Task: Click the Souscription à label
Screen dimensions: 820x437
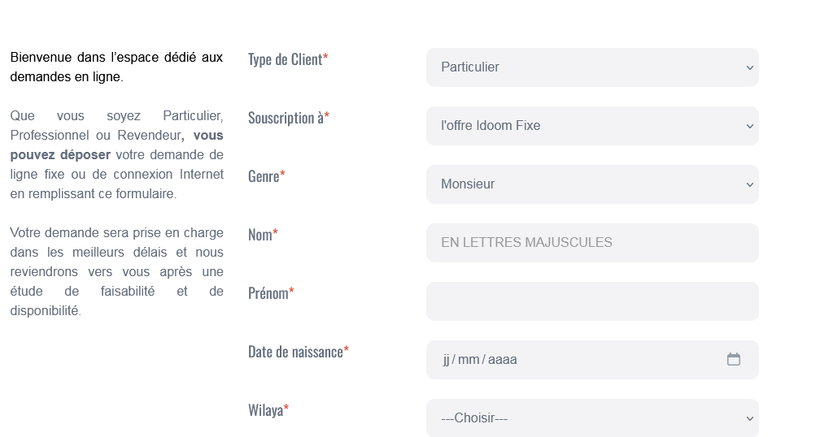Action: 286,118
